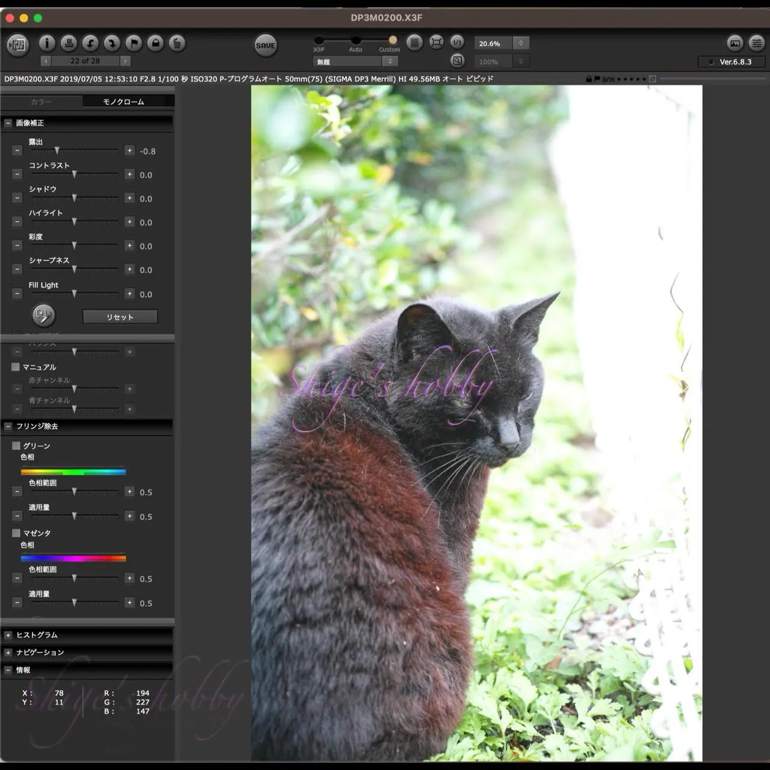Go to previous image arrow

coord(46,61)
